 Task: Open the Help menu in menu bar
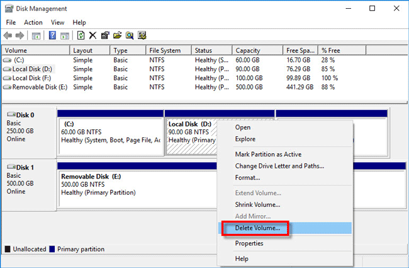pos(79,23)
